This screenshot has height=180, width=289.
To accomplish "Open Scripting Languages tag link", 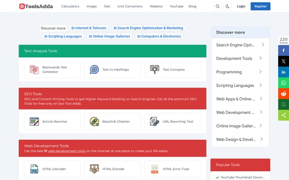I will point(63,36).
